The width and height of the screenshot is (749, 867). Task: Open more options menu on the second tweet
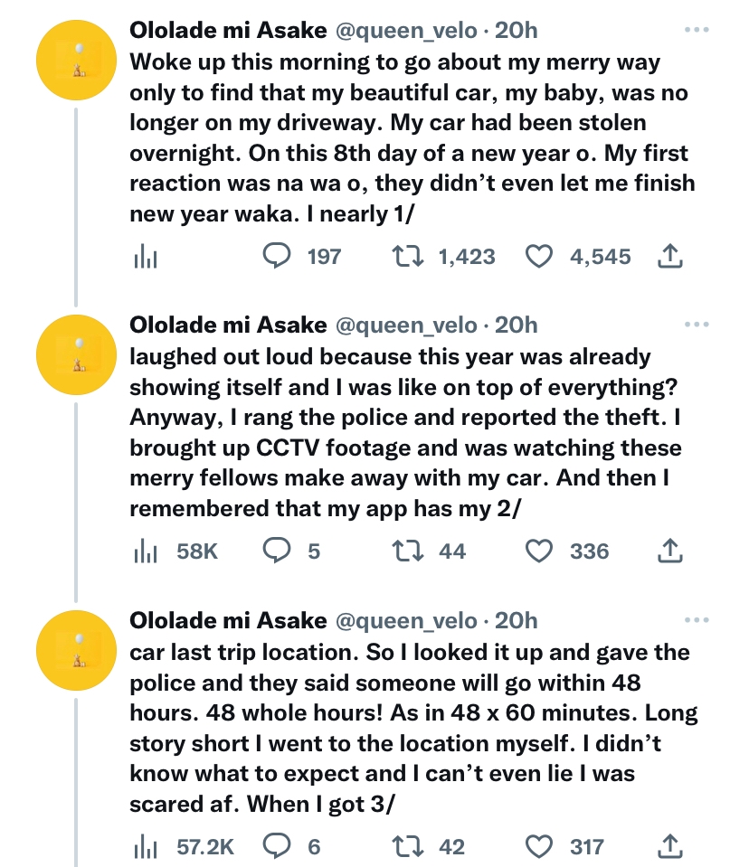pos(697,324)
